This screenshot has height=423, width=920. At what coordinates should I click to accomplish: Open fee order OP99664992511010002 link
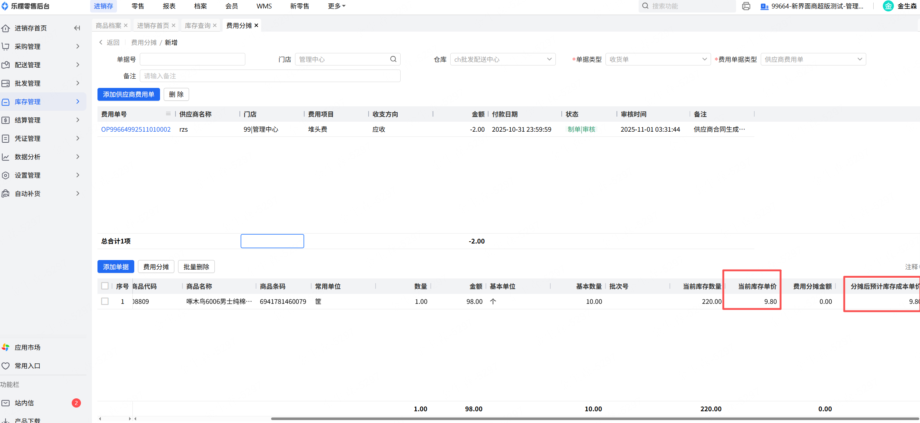click(136, 129)
